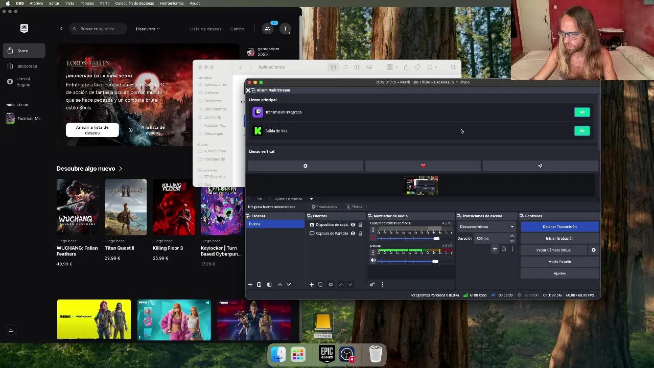Click the Duración 300 ms field
The image size is (654, 368).
pos(492,238)
